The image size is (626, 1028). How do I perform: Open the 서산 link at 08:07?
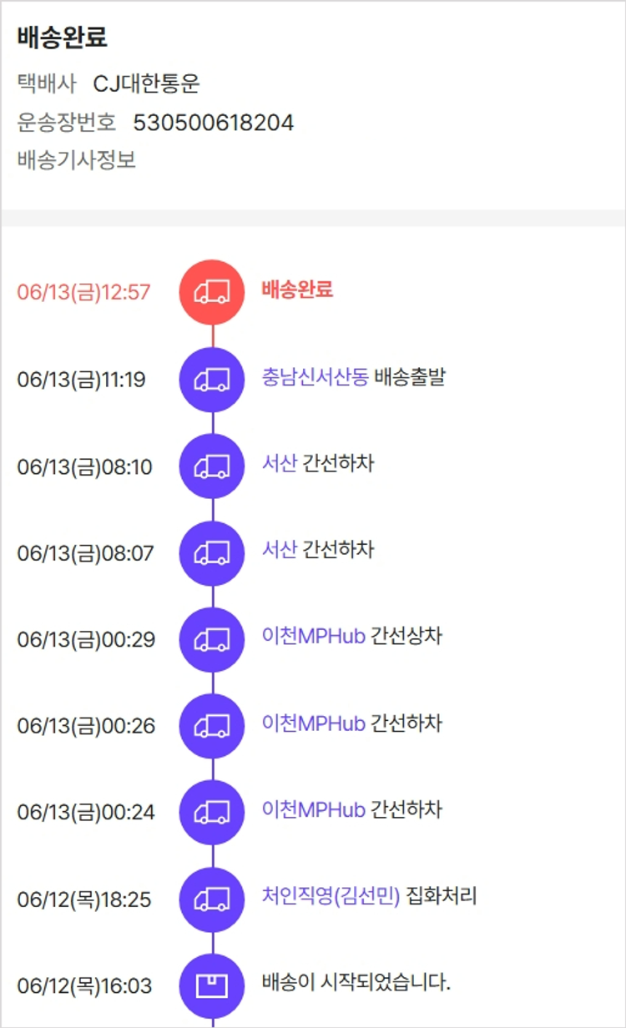(x=279, y=550)
